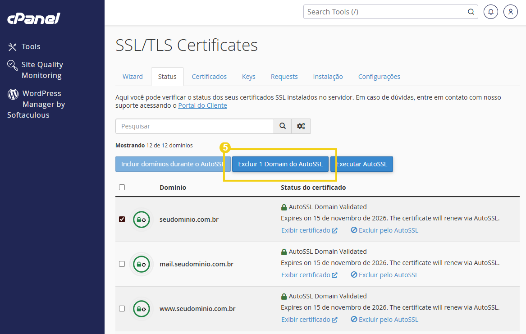526x334 pixels.
Task: Click the Status do certificado column header
Action: [313, 188]
